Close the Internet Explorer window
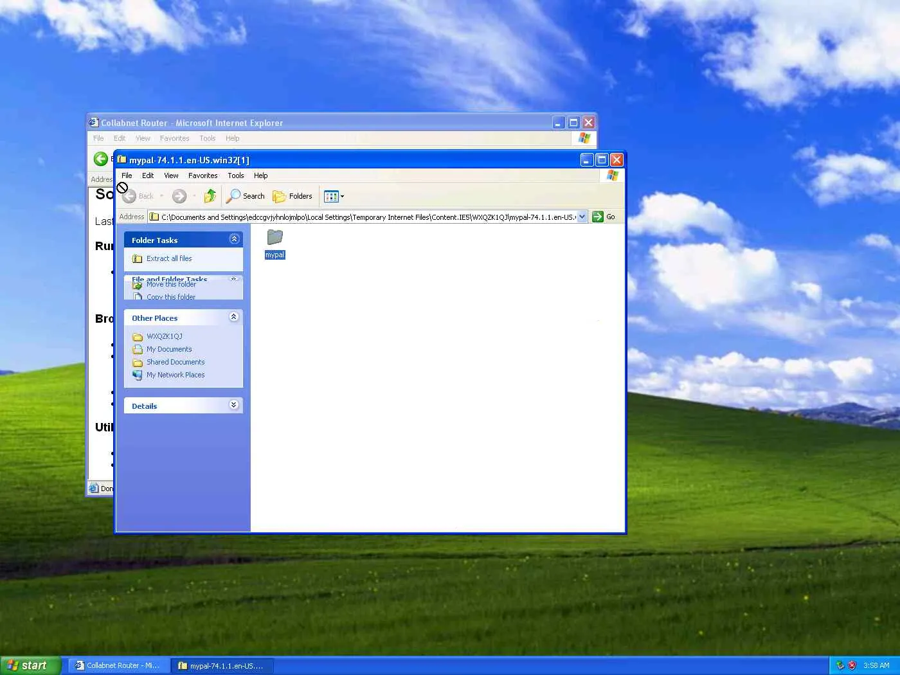This screenshot has height=675, width=900. click(x=588, y=123)
